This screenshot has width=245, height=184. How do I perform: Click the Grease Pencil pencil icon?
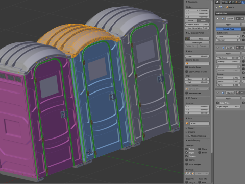pos(188,39)
